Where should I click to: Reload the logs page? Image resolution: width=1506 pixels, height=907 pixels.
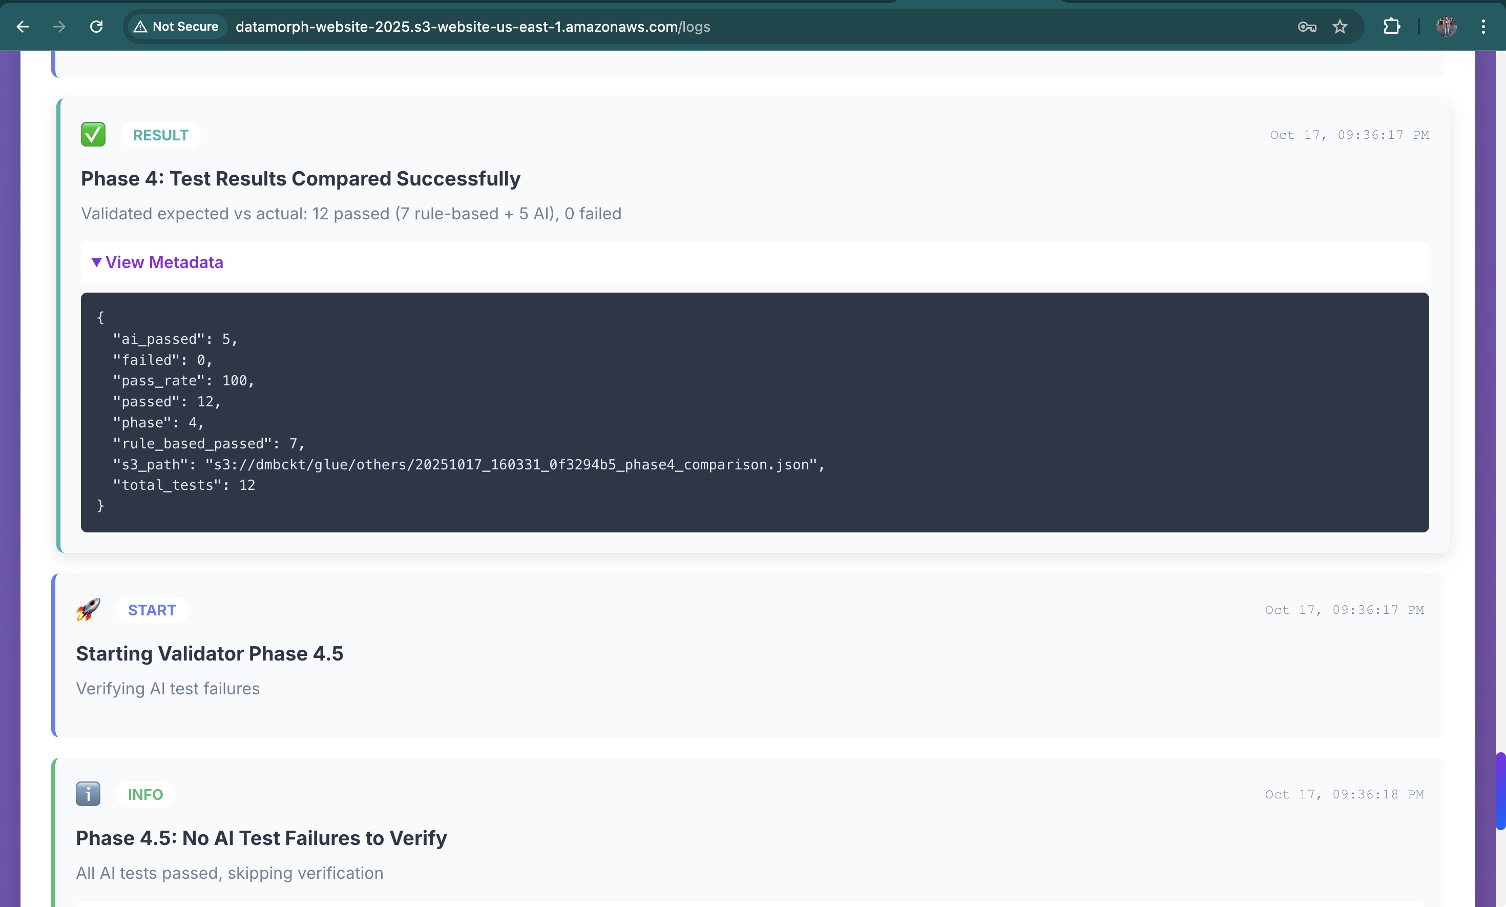(96, 26)
